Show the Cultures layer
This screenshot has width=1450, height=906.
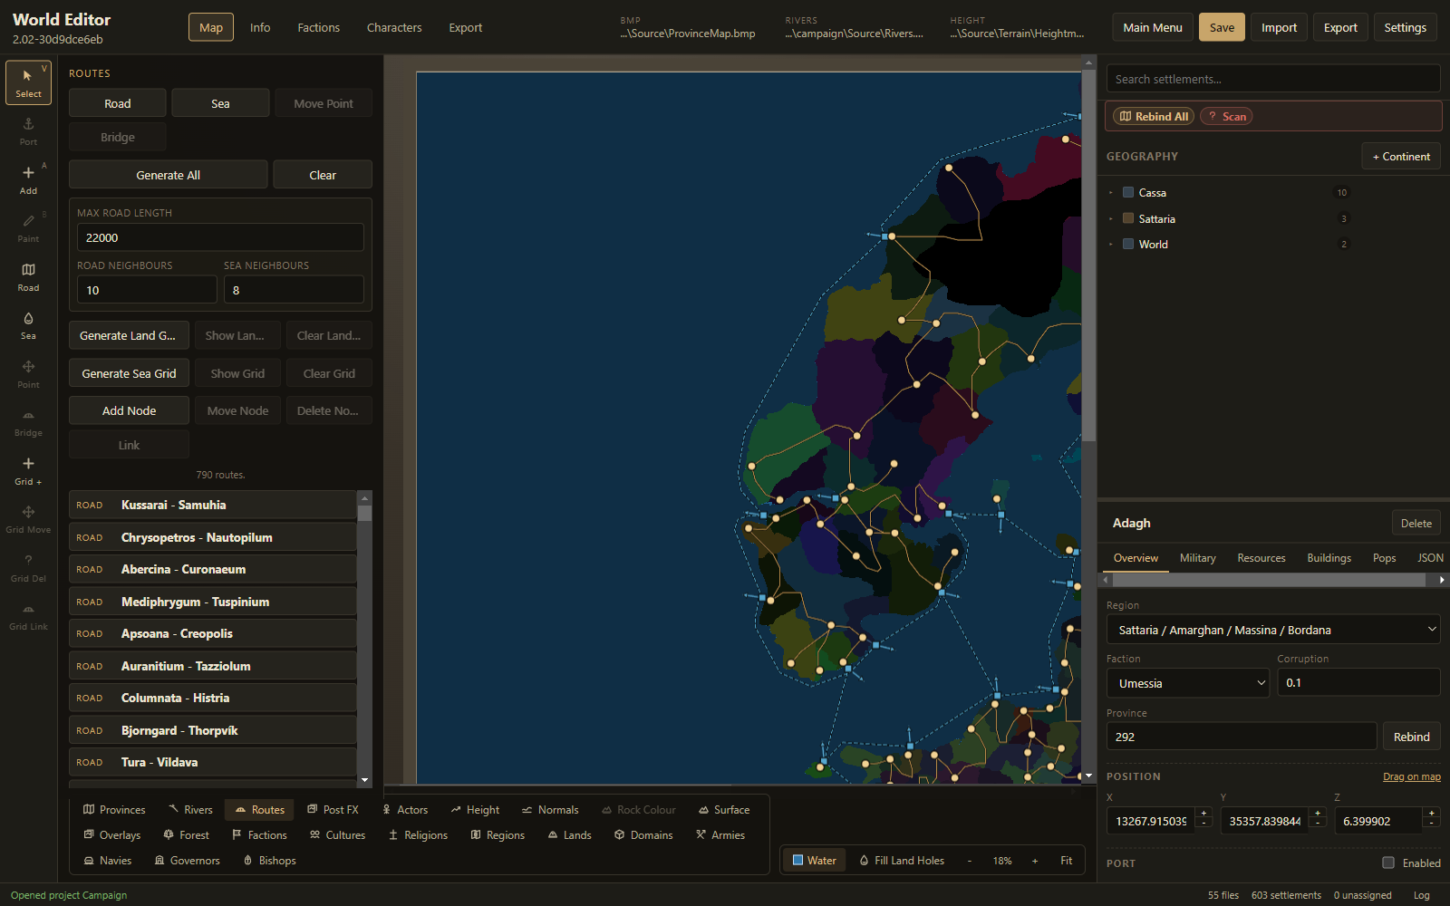tap(337, 835)
